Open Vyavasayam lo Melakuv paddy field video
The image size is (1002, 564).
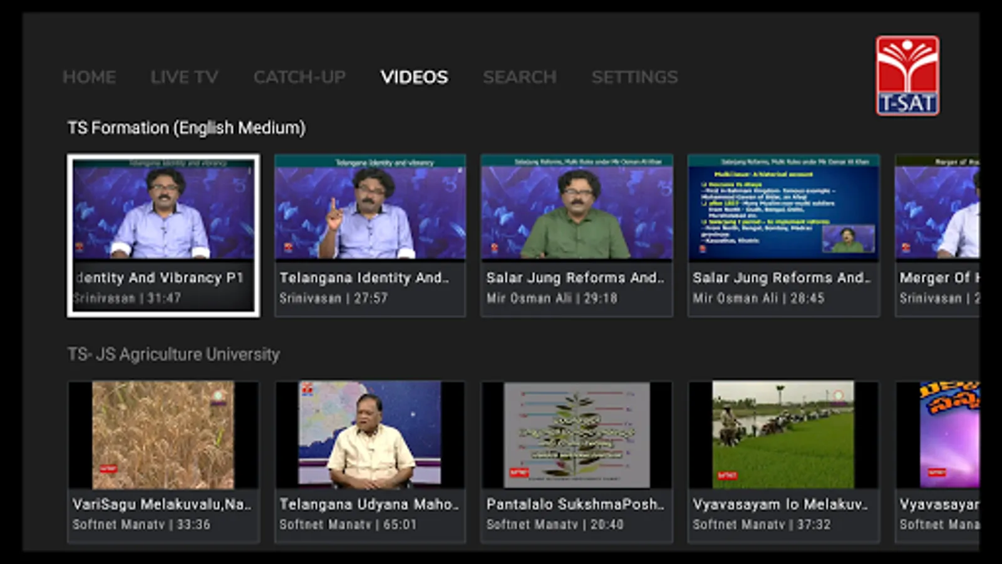(x=783, y=461)
